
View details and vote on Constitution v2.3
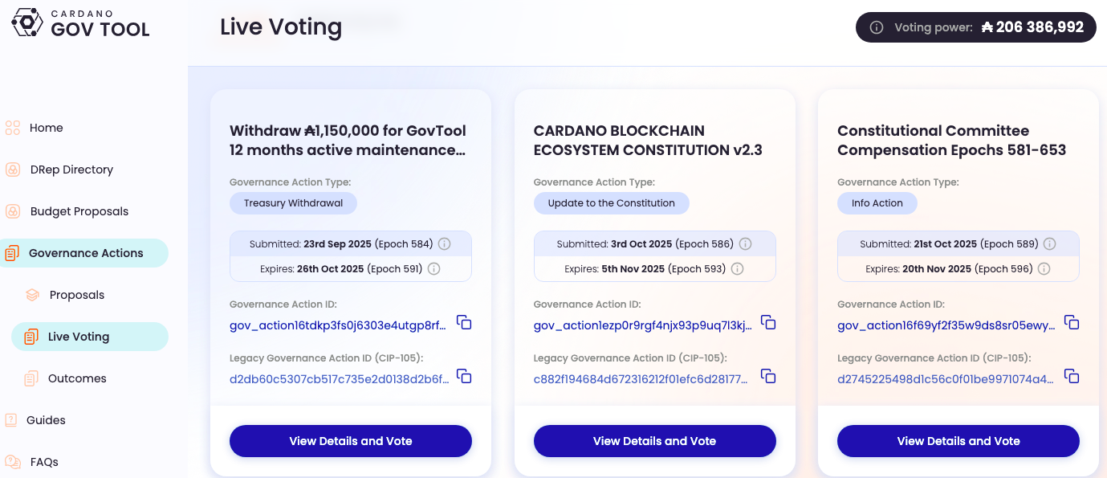coord(654,441)
